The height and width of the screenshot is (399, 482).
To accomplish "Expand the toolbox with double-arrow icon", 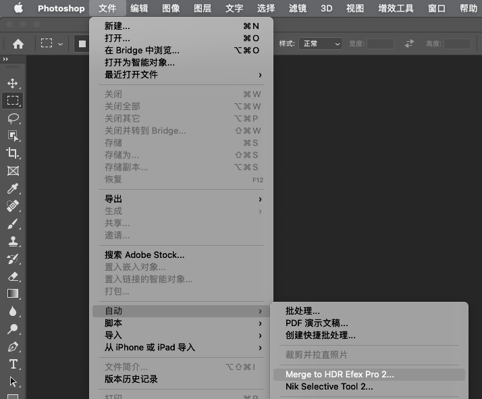I will point(5,59).
